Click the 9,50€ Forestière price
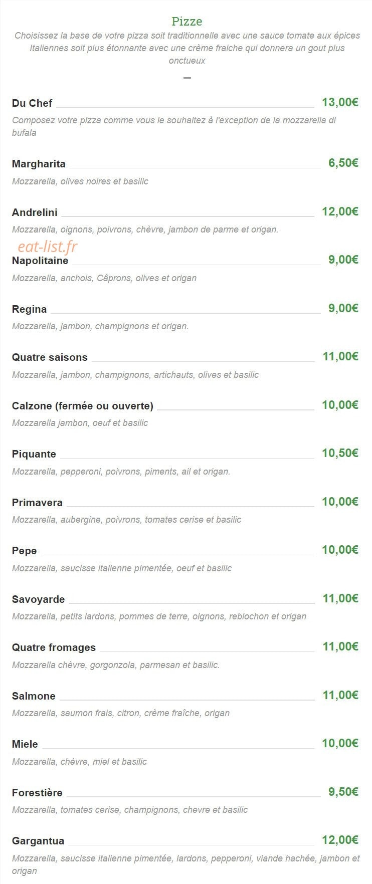This screenshot has width=372, height=884. [x=343, y=792]
